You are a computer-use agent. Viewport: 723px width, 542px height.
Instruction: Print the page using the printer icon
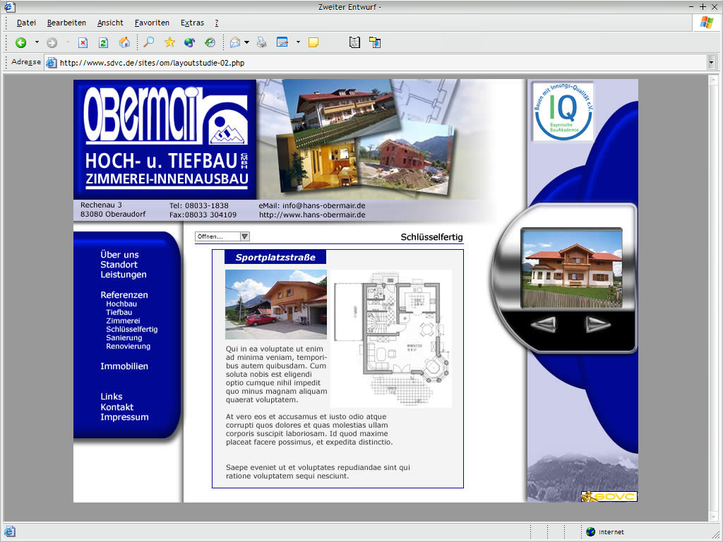[x=262, y=43]
